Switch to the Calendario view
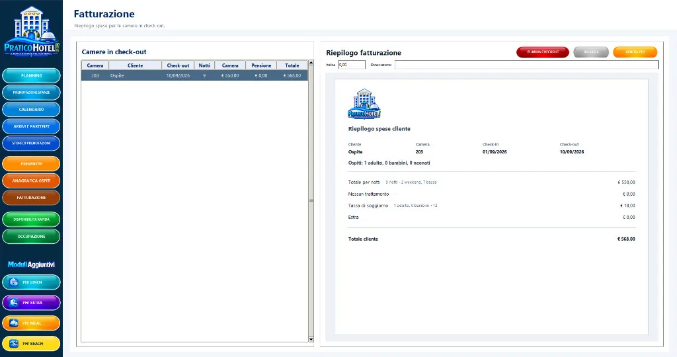677x357 pixels. tap(31, 109)
